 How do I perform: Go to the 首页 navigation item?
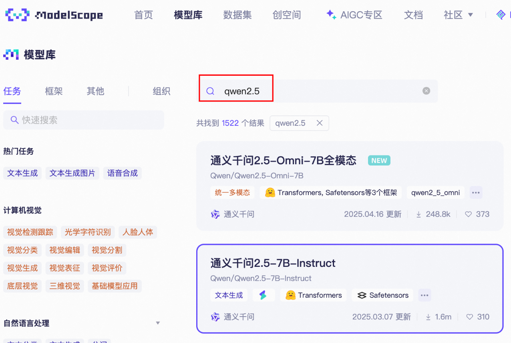pos(143,15)
